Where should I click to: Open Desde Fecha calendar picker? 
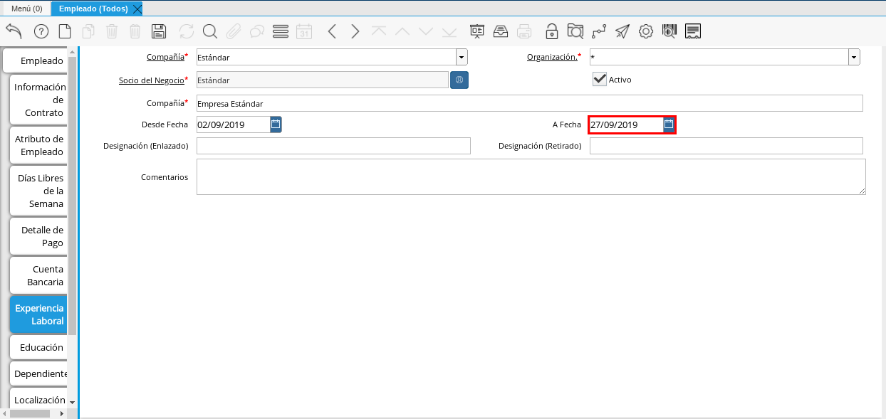pyautogui.click(x=276, y=124)
